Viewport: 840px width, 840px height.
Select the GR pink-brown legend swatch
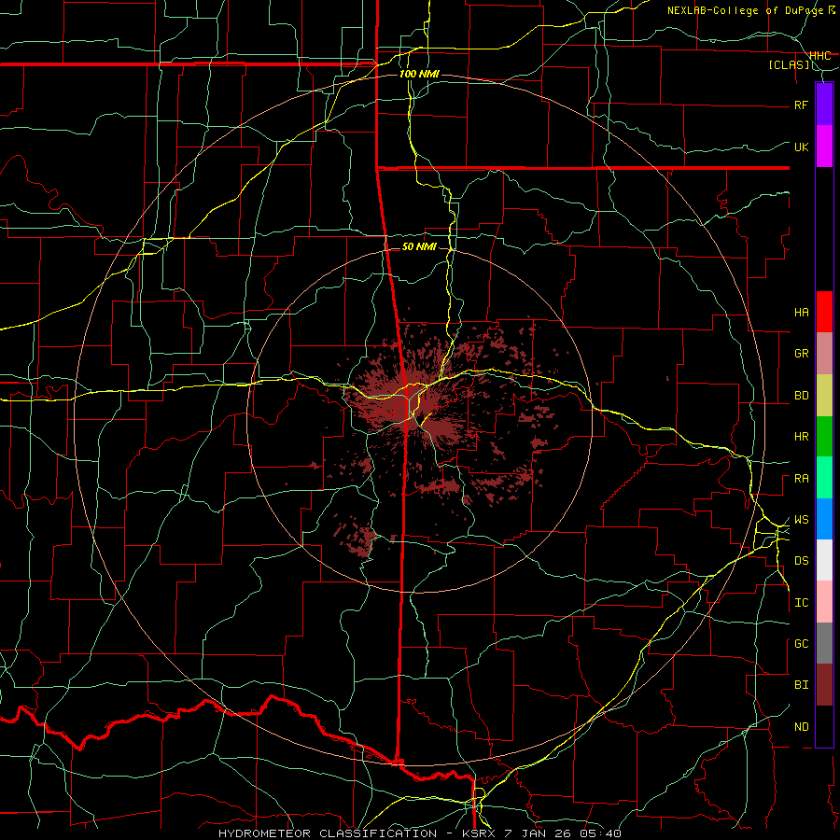[824, 354]
